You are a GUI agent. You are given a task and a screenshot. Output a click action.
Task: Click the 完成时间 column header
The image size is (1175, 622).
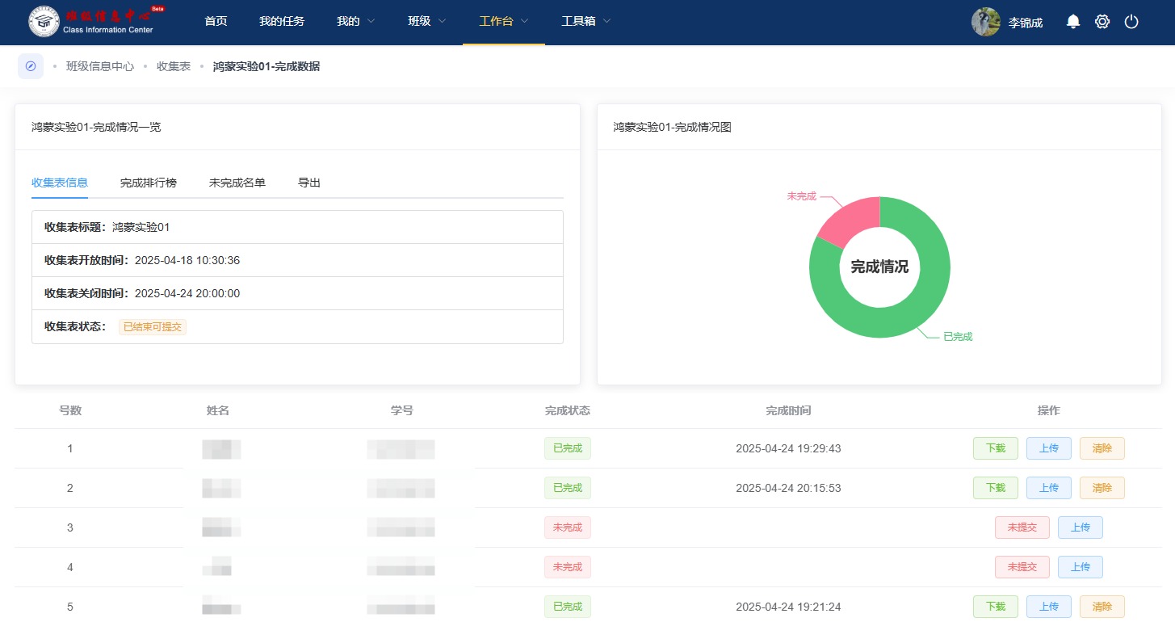788,410
